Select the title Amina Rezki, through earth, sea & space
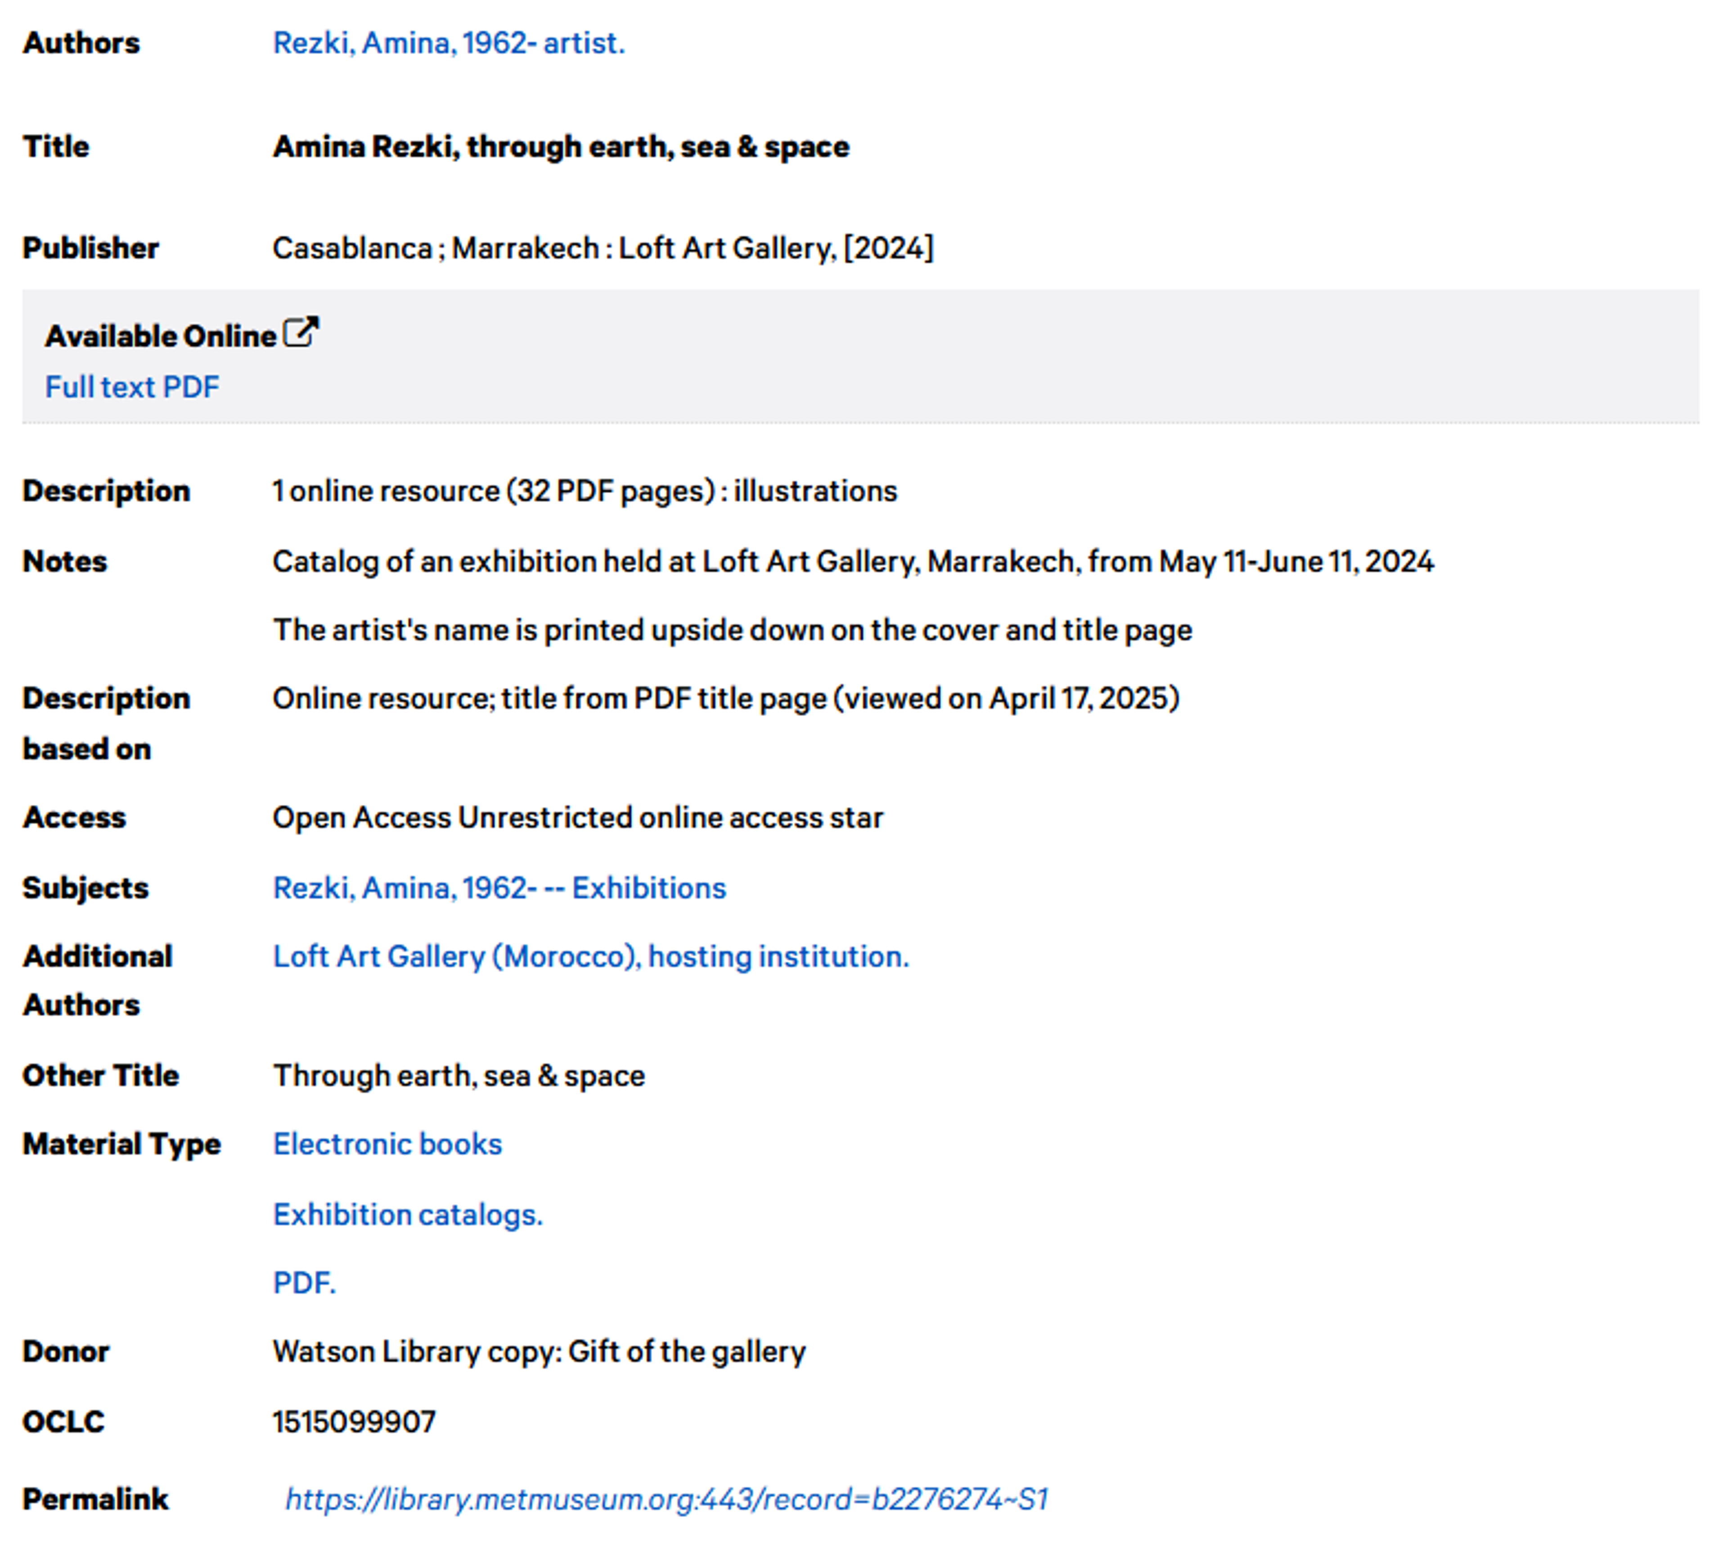This screenshot has height=1560, width=1728. [x=560, y=146]
